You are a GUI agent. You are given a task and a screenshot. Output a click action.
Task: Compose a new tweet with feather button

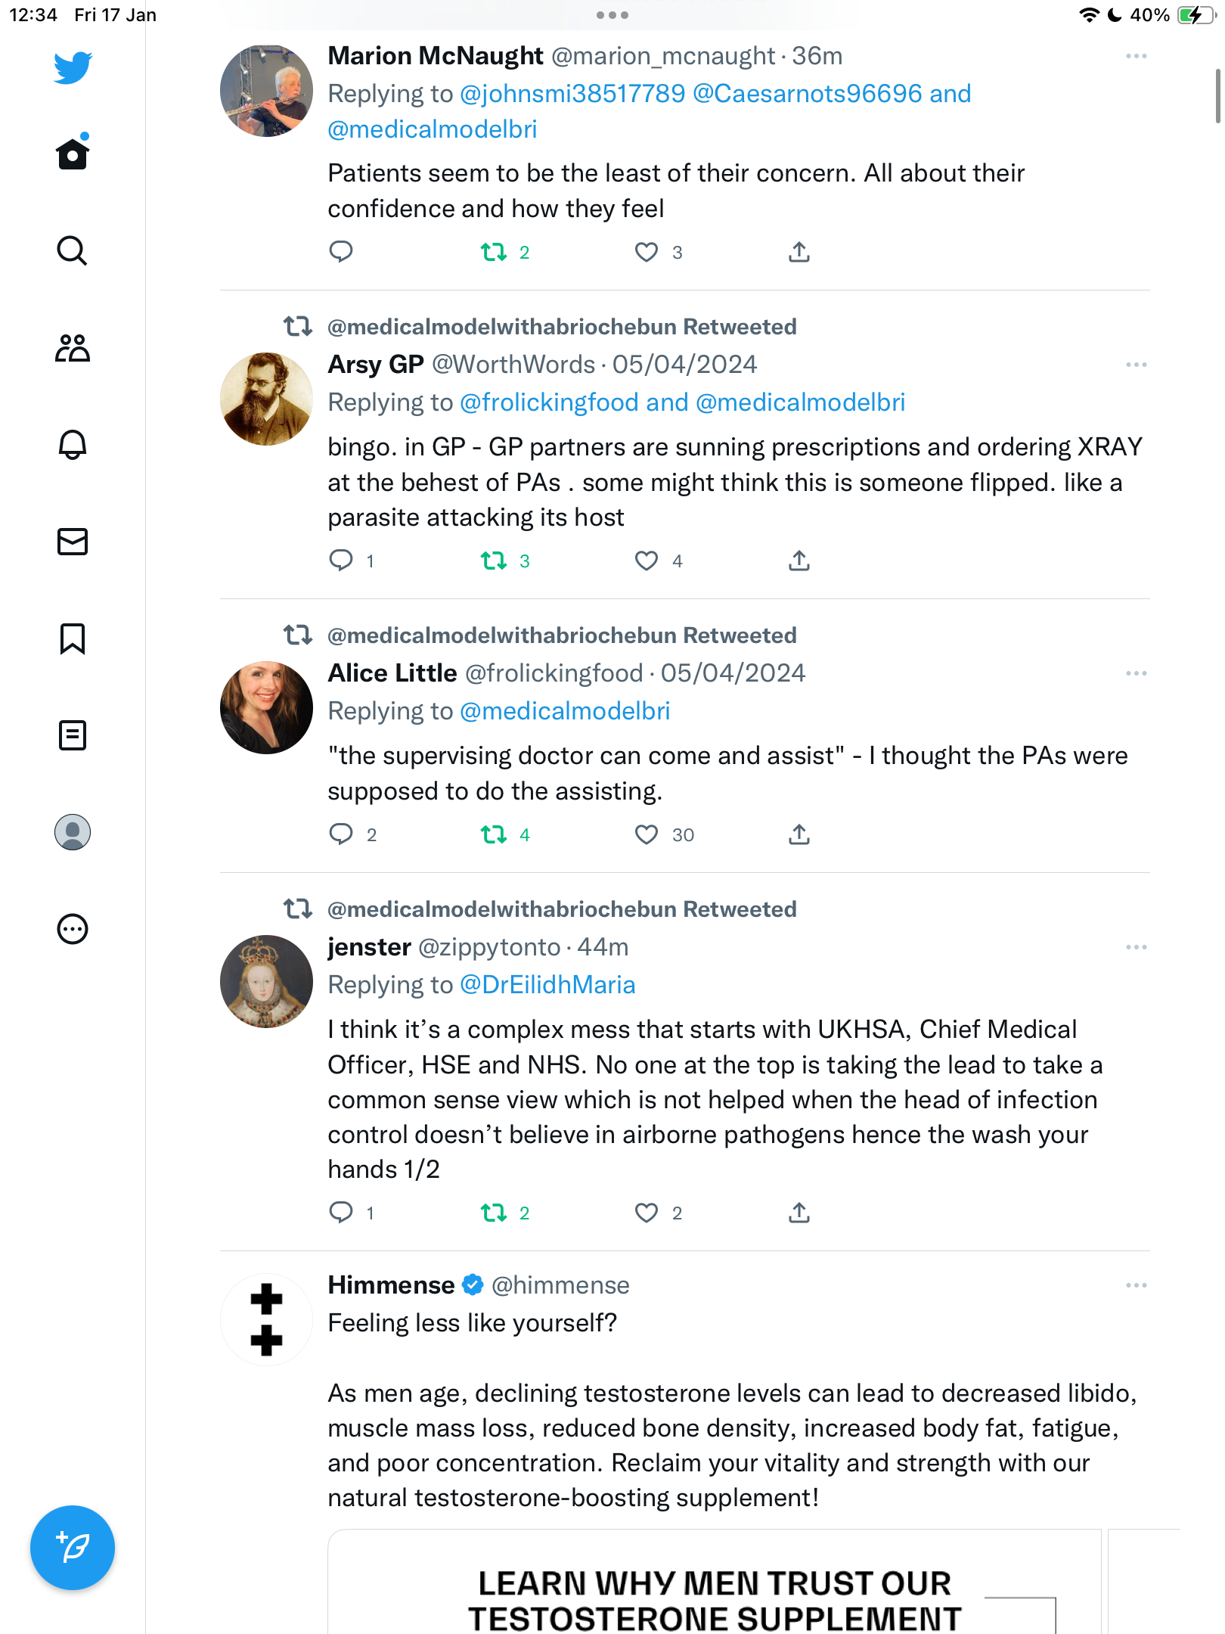73,1547
